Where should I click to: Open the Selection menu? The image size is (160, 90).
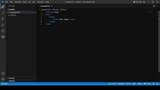18,2
